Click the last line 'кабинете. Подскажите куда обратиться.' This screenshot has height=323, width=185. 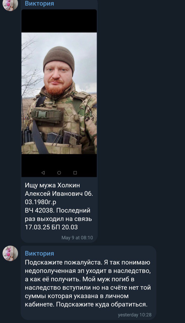(x=86, y=304)
